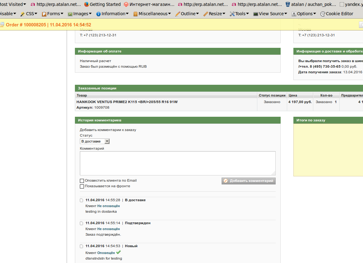Viewport: 363px width, 263px height.
Task: Open the Disable dropdown
Action: 8,14
